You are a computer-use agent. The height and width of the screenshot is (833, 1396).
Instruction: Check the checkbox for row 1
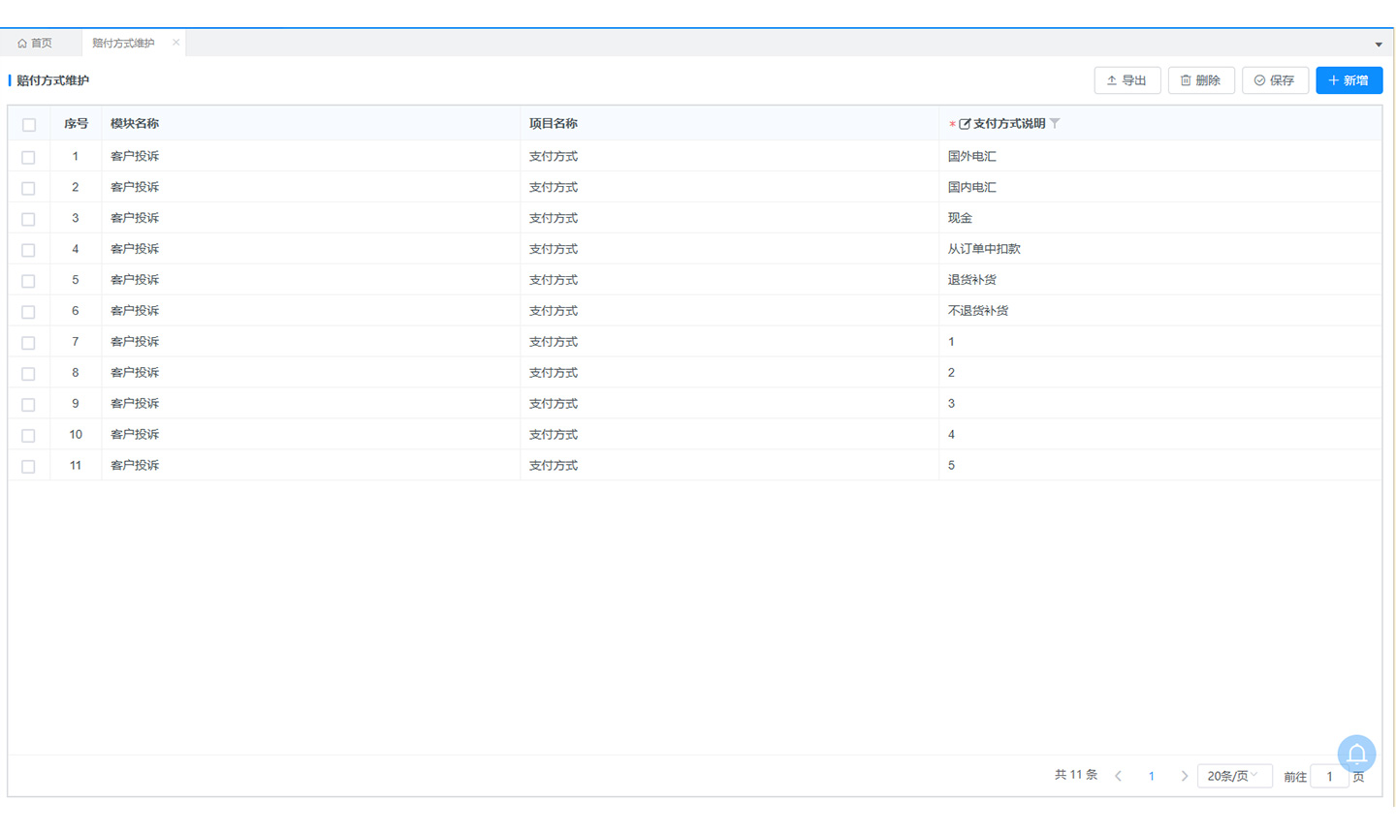click(29, 157)
